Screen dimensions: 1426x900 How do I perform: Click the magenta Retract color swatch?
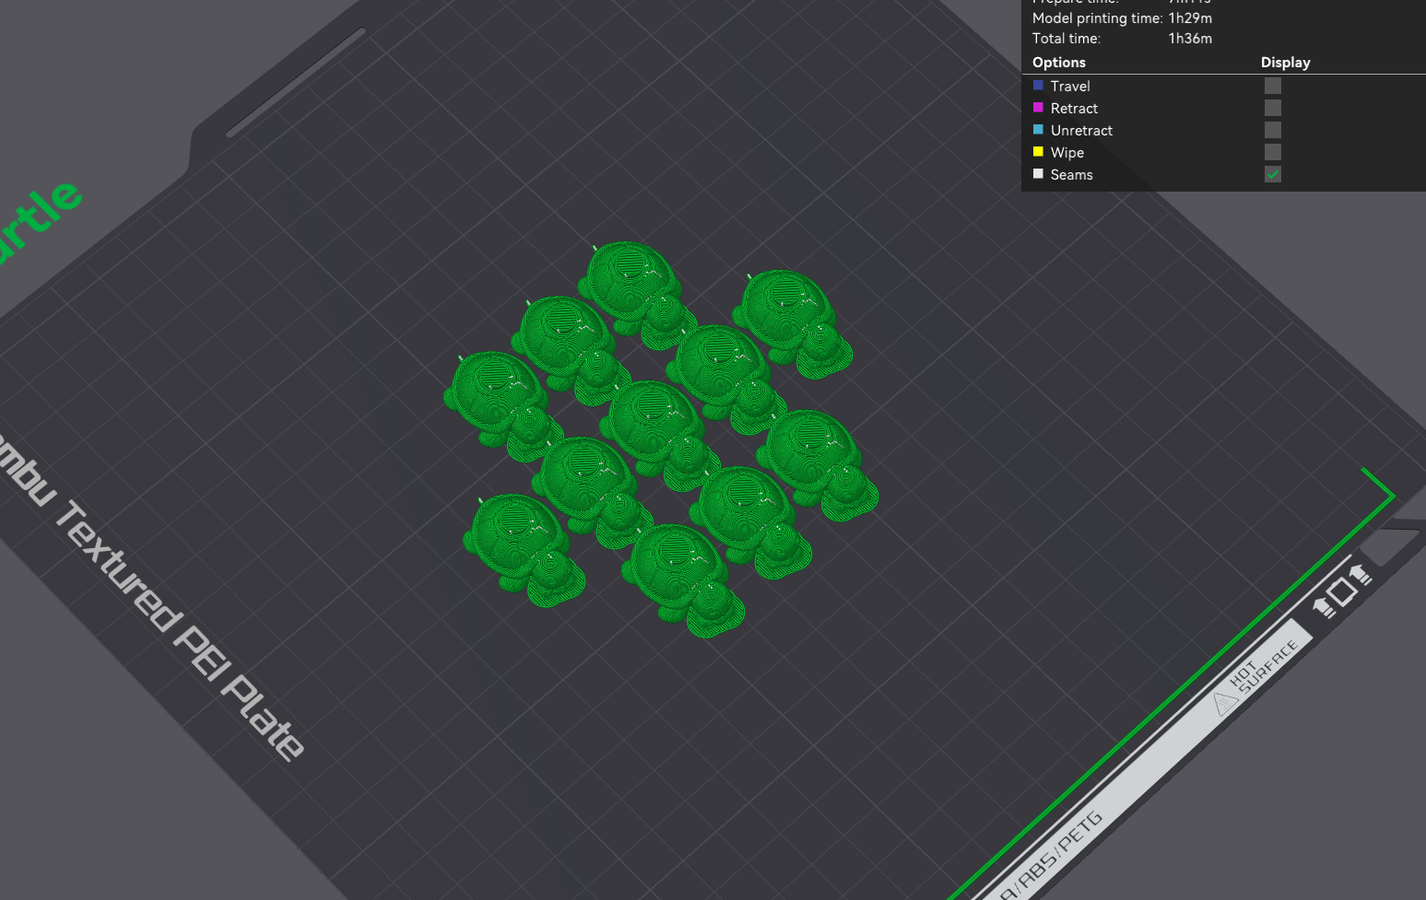1038,108
